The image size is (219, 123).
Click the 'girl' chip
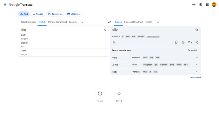click(x=156, y=65)
